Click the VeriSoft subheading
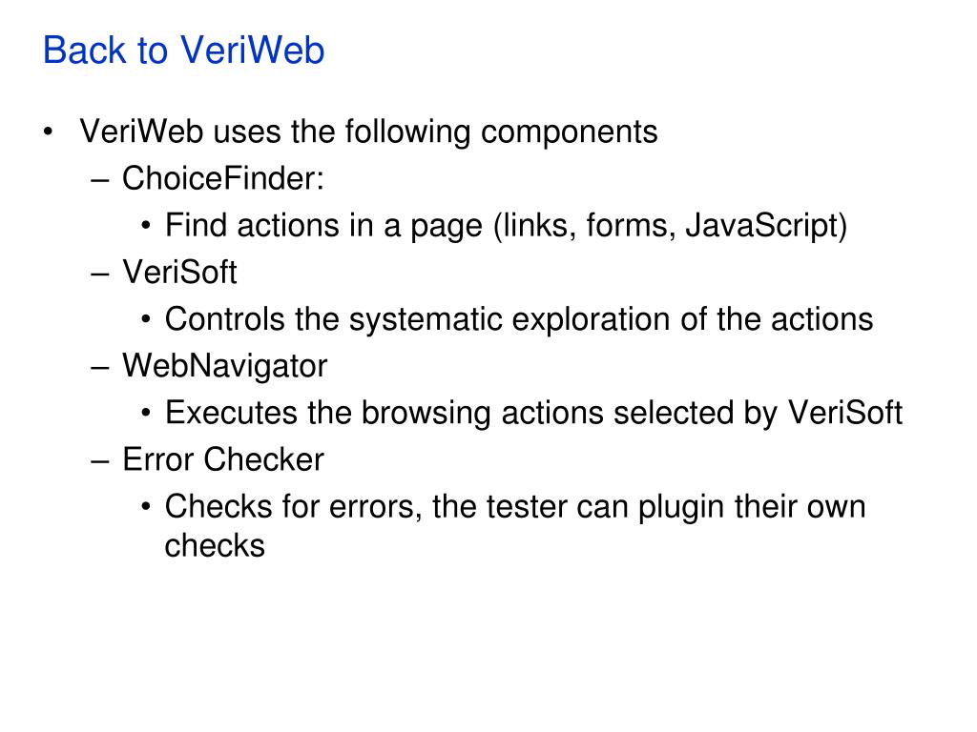 179,272
